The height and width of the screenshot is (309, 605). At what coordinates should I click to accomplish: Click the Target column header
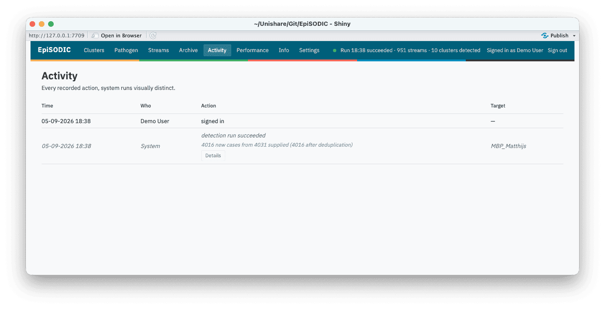pos(498,106)
